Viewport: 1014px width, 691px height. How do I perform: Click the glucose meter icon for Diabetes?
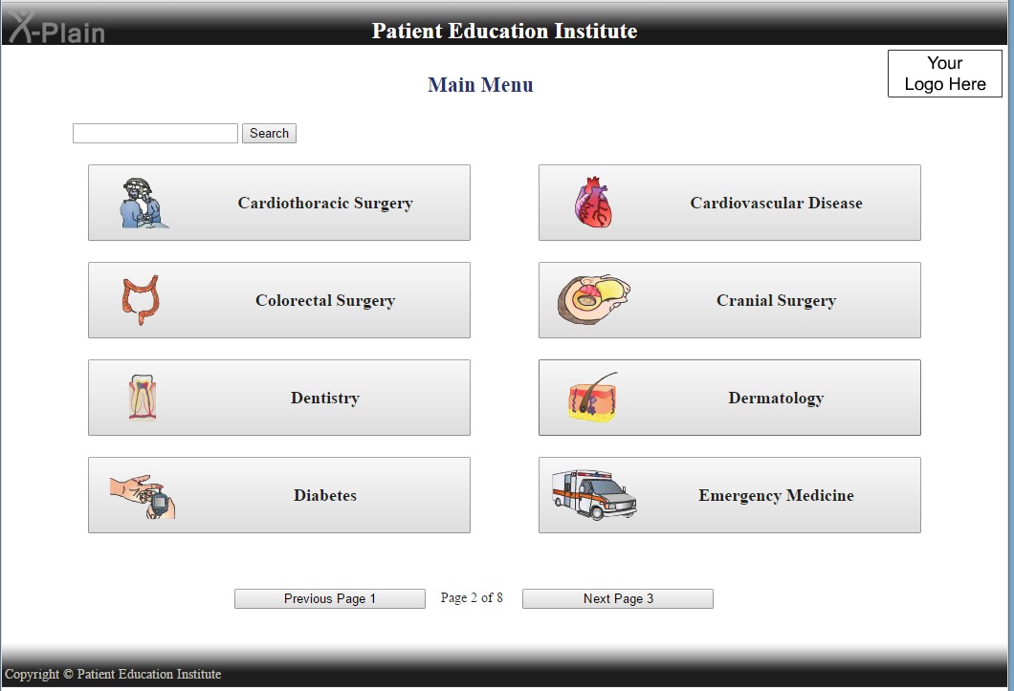(143, 496)
